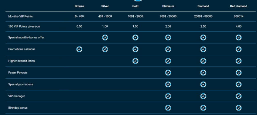Click the '20001 - 80000' Diamond points cell
This screenshot has height=115, width=257.
[203, 17]
